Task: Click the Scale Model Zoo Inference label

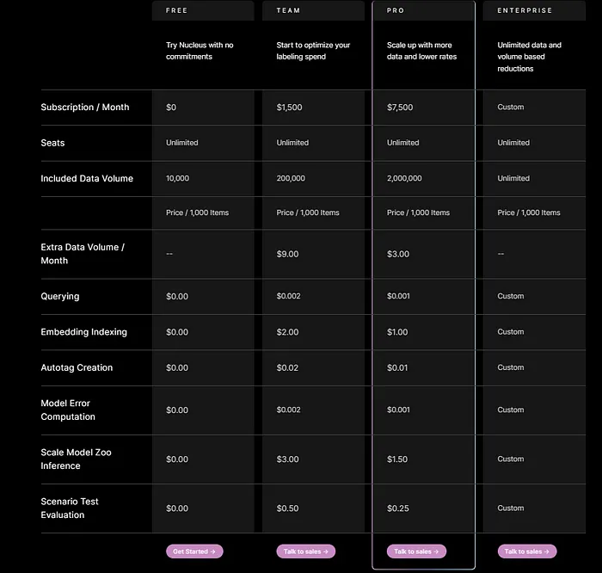Action: pyautogui.click(x=76, y=459)
